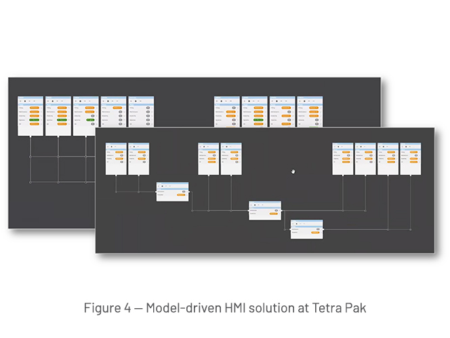Click the square icon in the middle small connector node's toolbar
450x338 pixels.
point(255,205)
